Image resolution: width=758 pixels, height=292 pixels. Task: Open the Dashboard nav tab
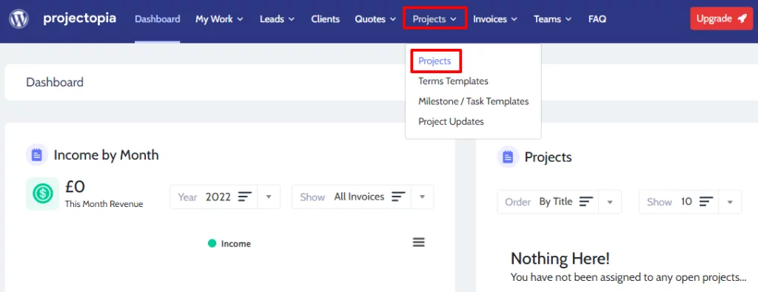click(157, 19)
